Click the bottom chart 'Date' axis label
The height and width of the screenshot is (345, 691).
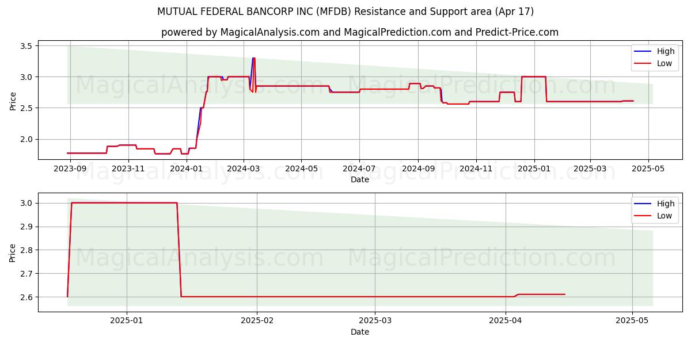coord(360,332)
